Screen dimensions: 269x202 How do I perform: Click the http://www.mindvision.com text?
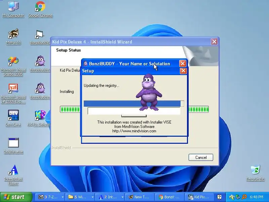click(134, 131)
